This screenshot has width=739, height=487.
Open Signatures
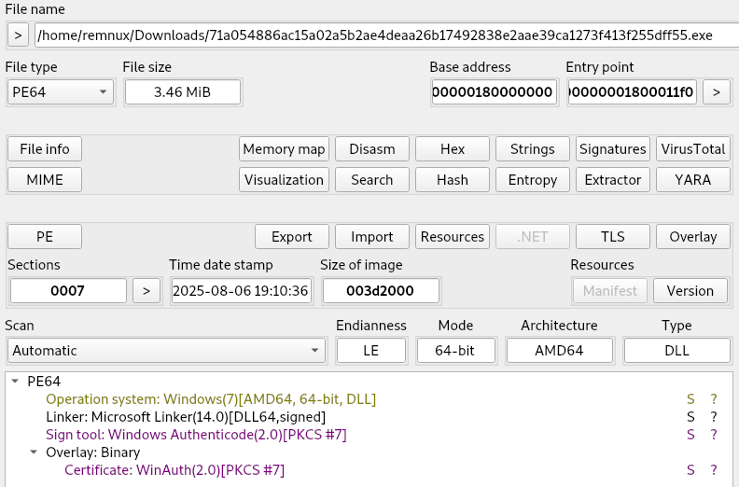(x=613, y=149)
